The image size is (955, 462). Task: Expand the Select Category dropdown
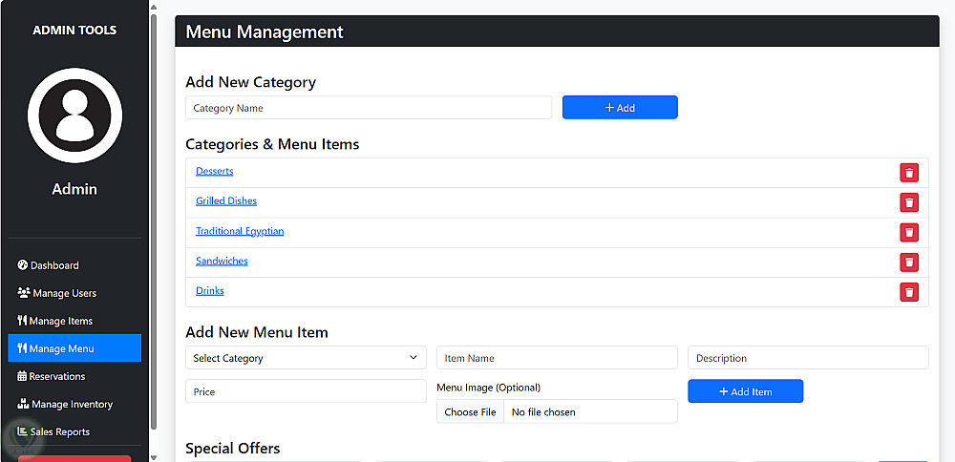(x=306, y=358)
